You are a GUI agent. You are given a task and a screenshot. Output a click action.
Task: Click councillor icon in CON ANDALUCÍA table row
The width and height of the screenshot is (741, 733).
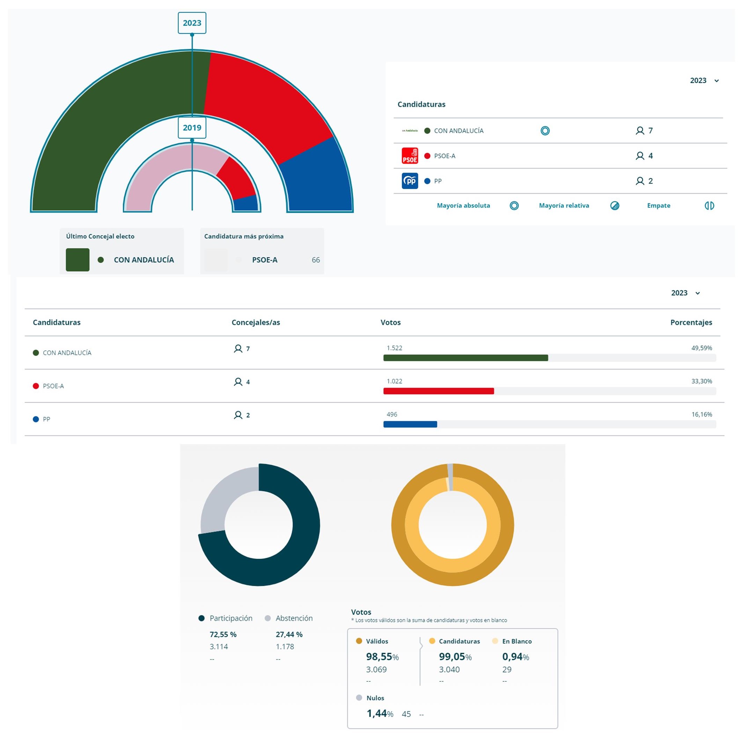[238, 348]
